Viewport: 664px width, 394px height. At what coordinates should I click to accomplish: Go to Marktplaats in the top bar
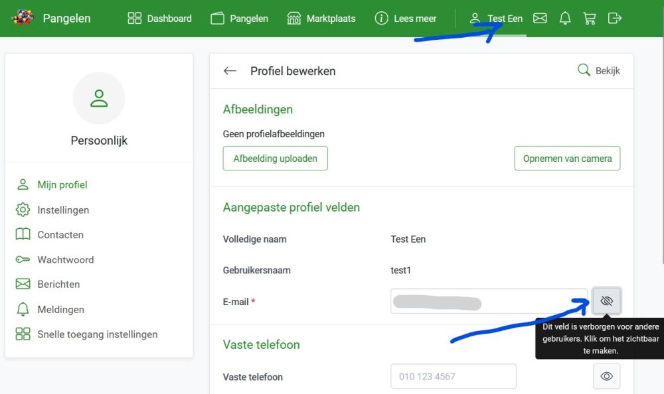(321, 18)
